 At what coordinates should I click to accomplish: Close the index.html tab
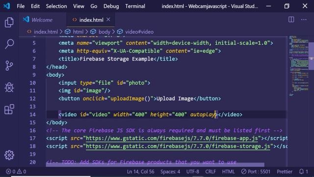pyautogui.click(x=108, y=20)
